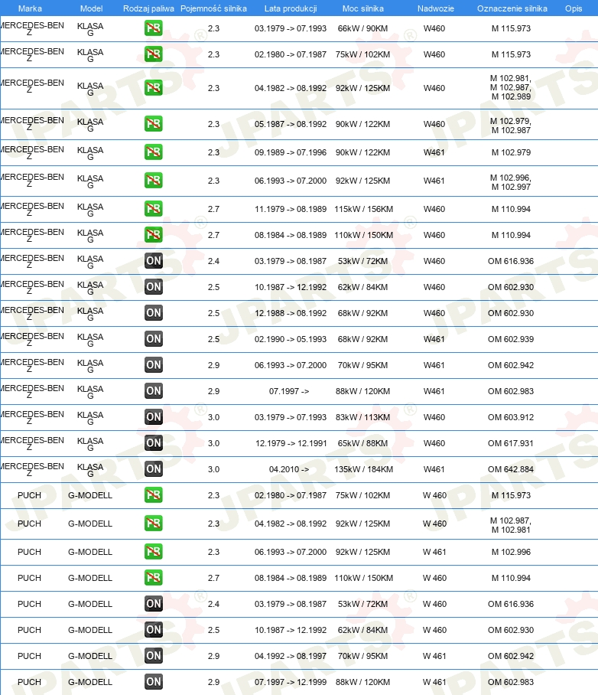Viewport: 598px width, 695px height.
Task: Click the engine codes cell M 102.981, M 102.987, M 102.989
Action: click(x=511, y=88)
